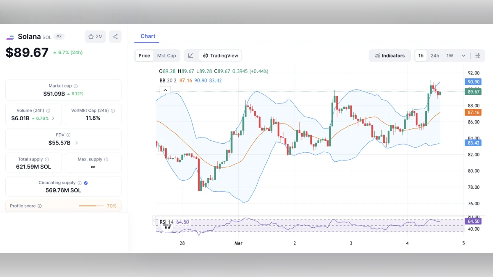Select the Price display toggle
The image size is (493, 277).
point(144,55)
